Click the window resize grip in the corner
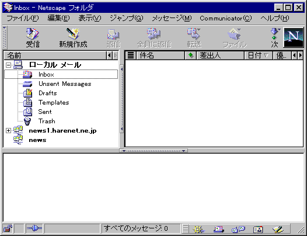The height and width of the screenshot is (236, 307). click(x=301, y=230)
